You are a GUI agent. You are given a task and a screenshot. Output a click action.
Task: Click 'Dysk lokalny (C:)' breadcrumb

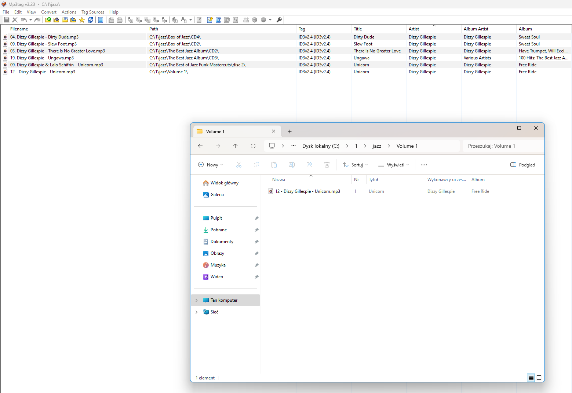click(321, 146)
